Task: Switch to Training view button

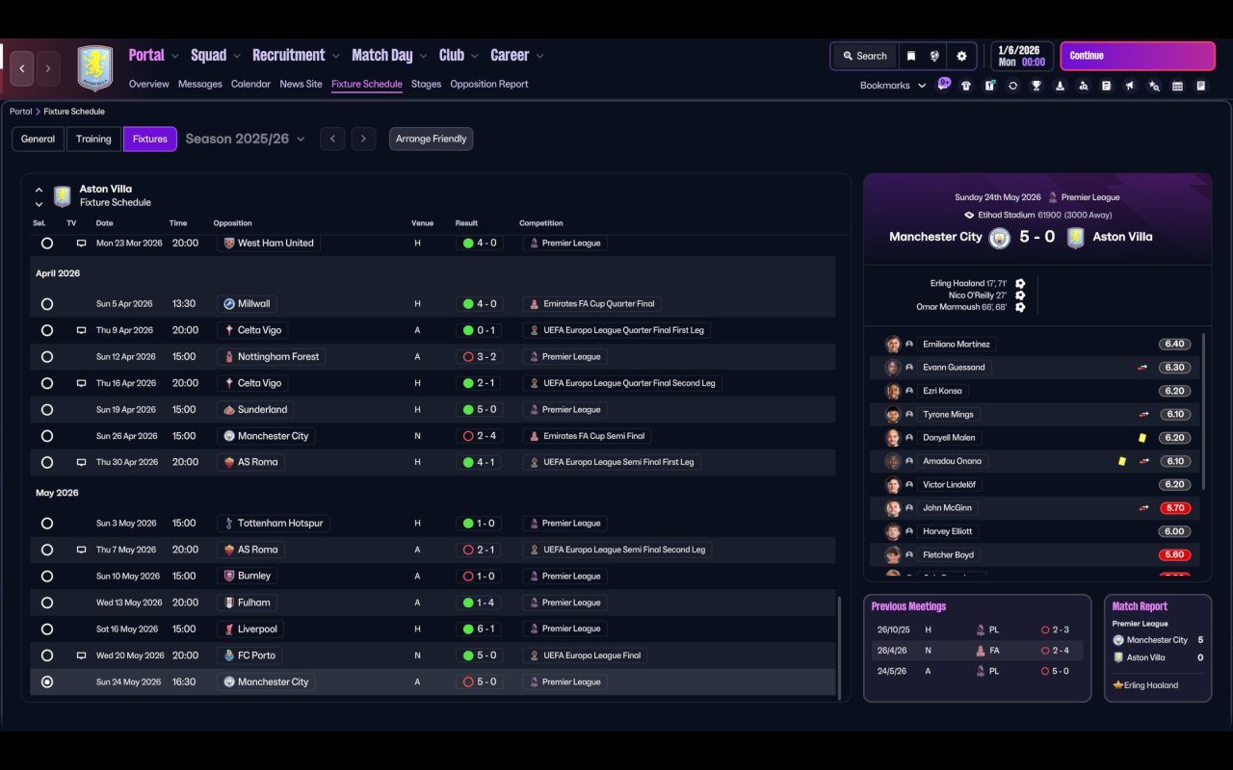Action: pyautogui.click(x=93, y=139)
